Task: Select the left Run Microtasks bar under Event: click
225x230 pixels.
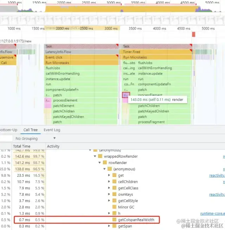Action: coord(81,63)
